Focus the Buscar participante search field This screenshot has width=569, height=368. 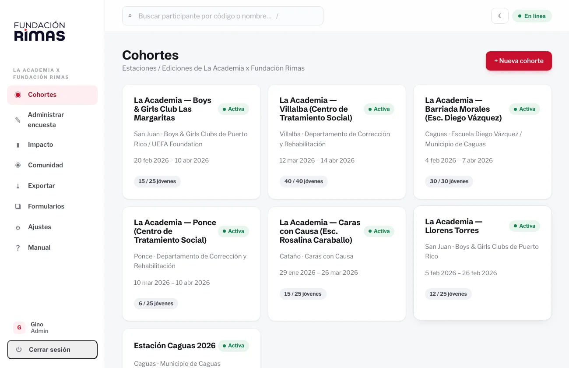[x=223, y=16]
